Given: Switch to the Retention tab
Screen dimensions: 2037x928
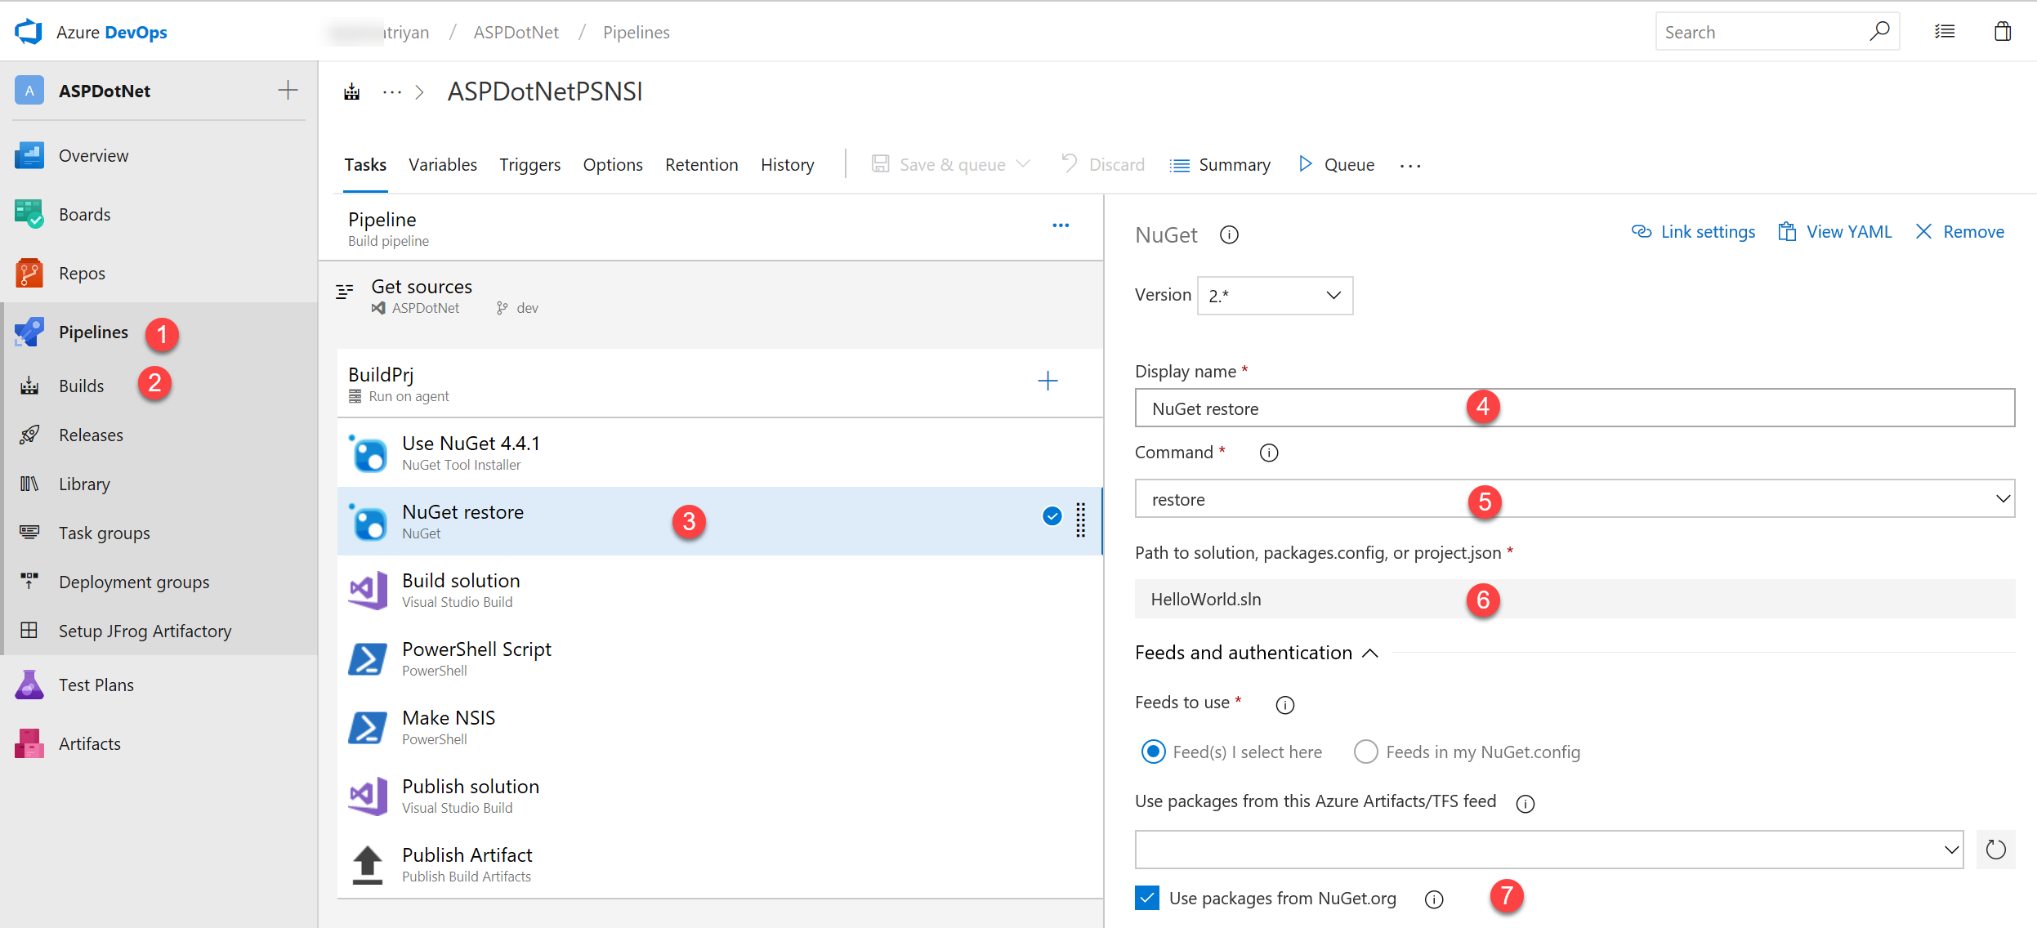Looking at the screenshot, I should [701, 164].
